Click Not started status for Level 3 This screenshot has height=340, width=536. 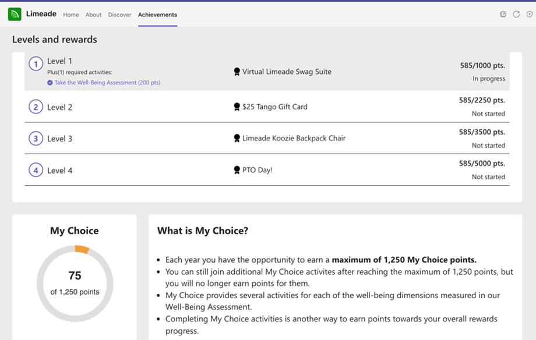488,146
